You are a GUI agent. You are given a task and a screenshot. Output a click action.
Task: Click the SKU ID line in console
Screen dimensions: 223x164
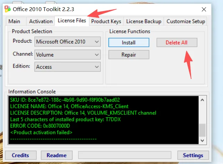[65, 100]
